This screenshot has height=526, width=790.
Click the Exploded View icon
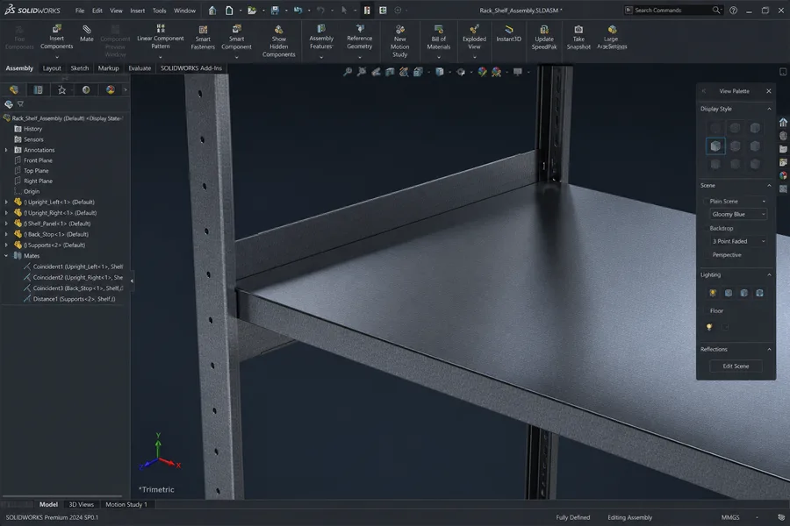(474, 30)
